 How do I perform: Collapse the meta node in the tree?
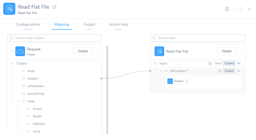pos(18,101)
